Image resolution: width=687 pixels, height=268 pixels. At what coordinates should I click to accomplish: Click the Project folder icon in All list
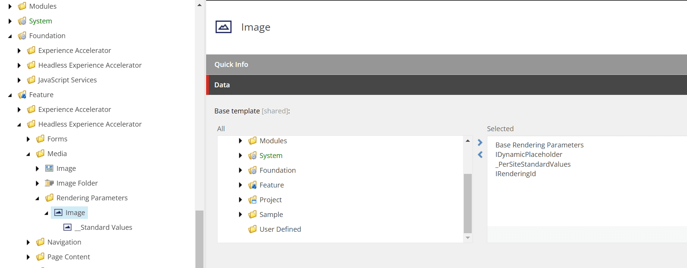[x=252, y=200]
